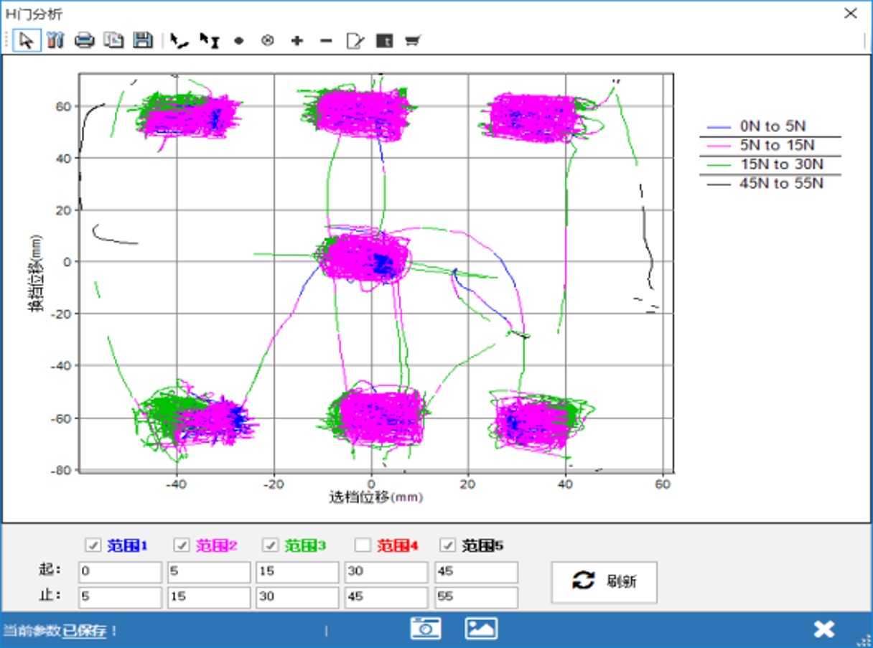Save chart using floppy disk icon

pyautogui.click(x=143, y=41)
